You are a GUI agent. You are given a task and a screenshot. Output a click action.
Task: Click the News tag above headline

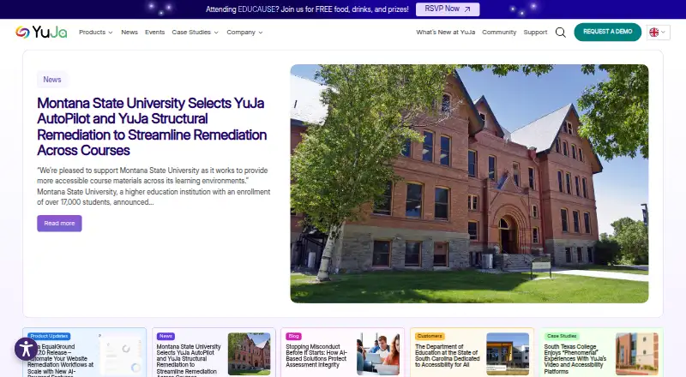[x=52, y=80]
